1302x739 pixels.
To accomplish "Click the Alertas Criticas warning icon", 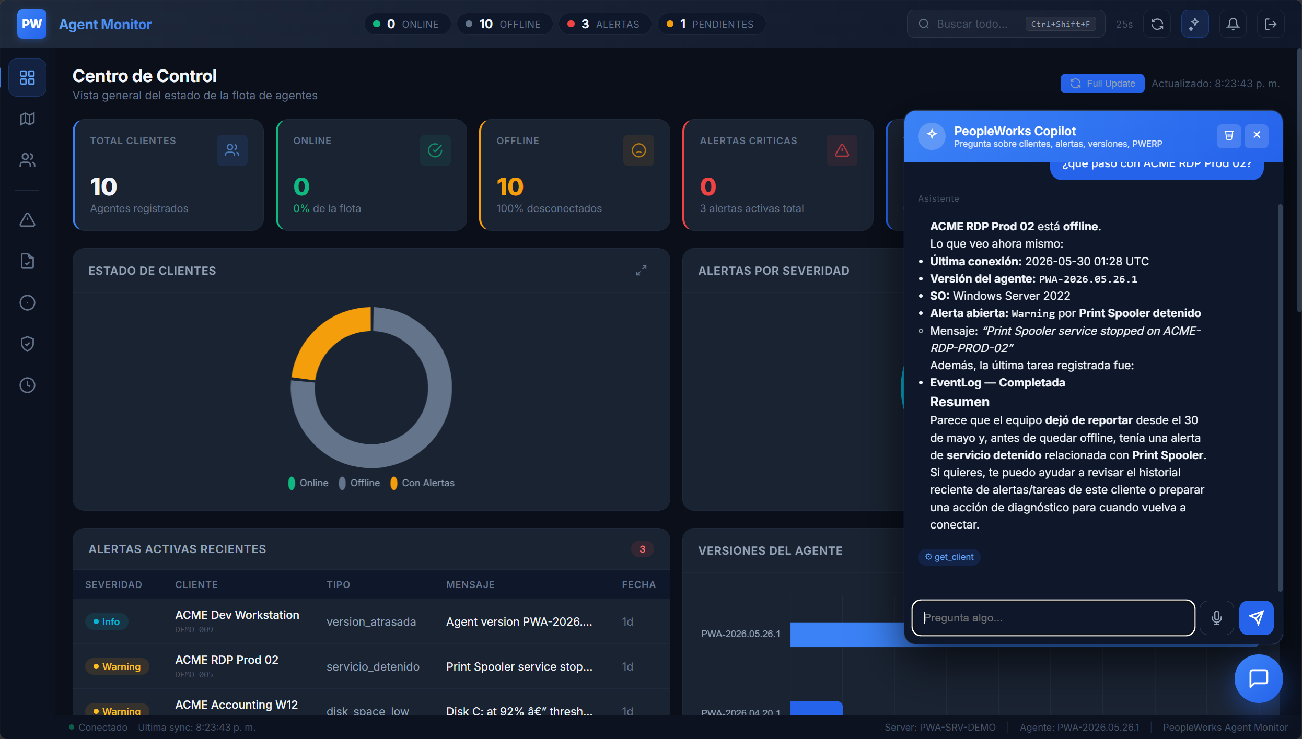I will point(842,150).
